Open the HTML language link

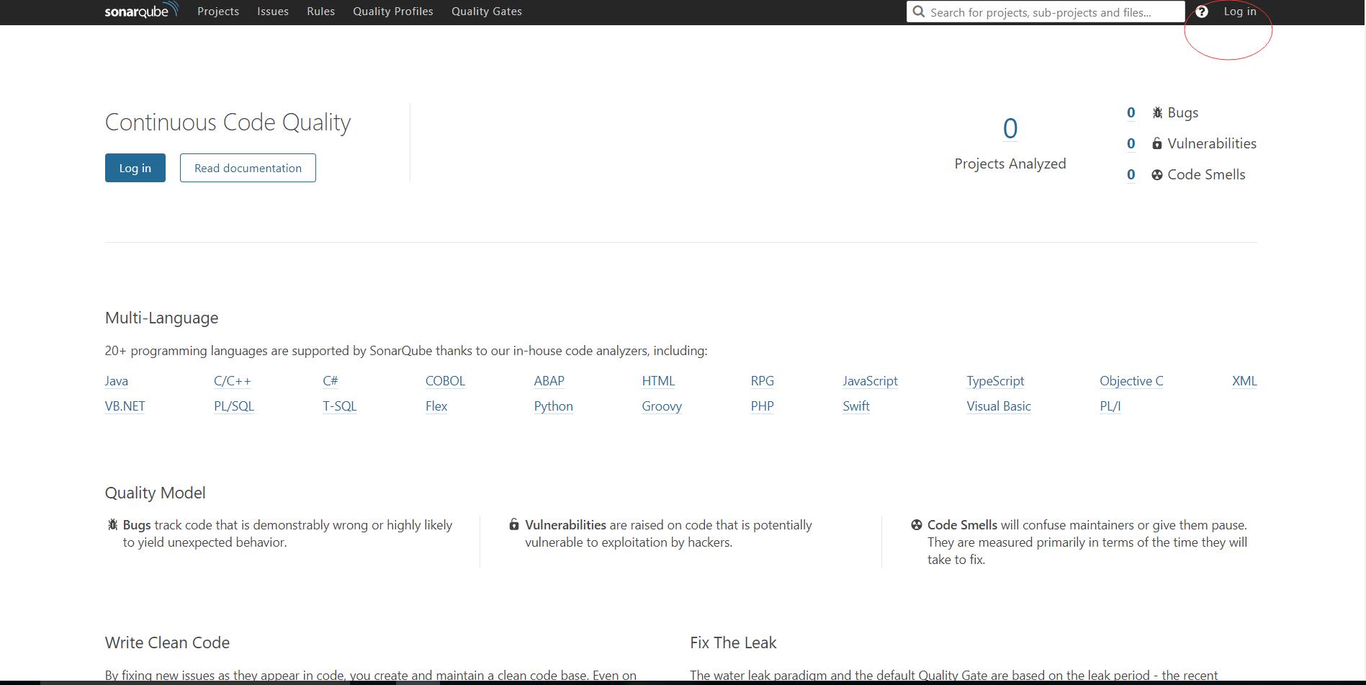pyautogui.click(x=659, y=381)
